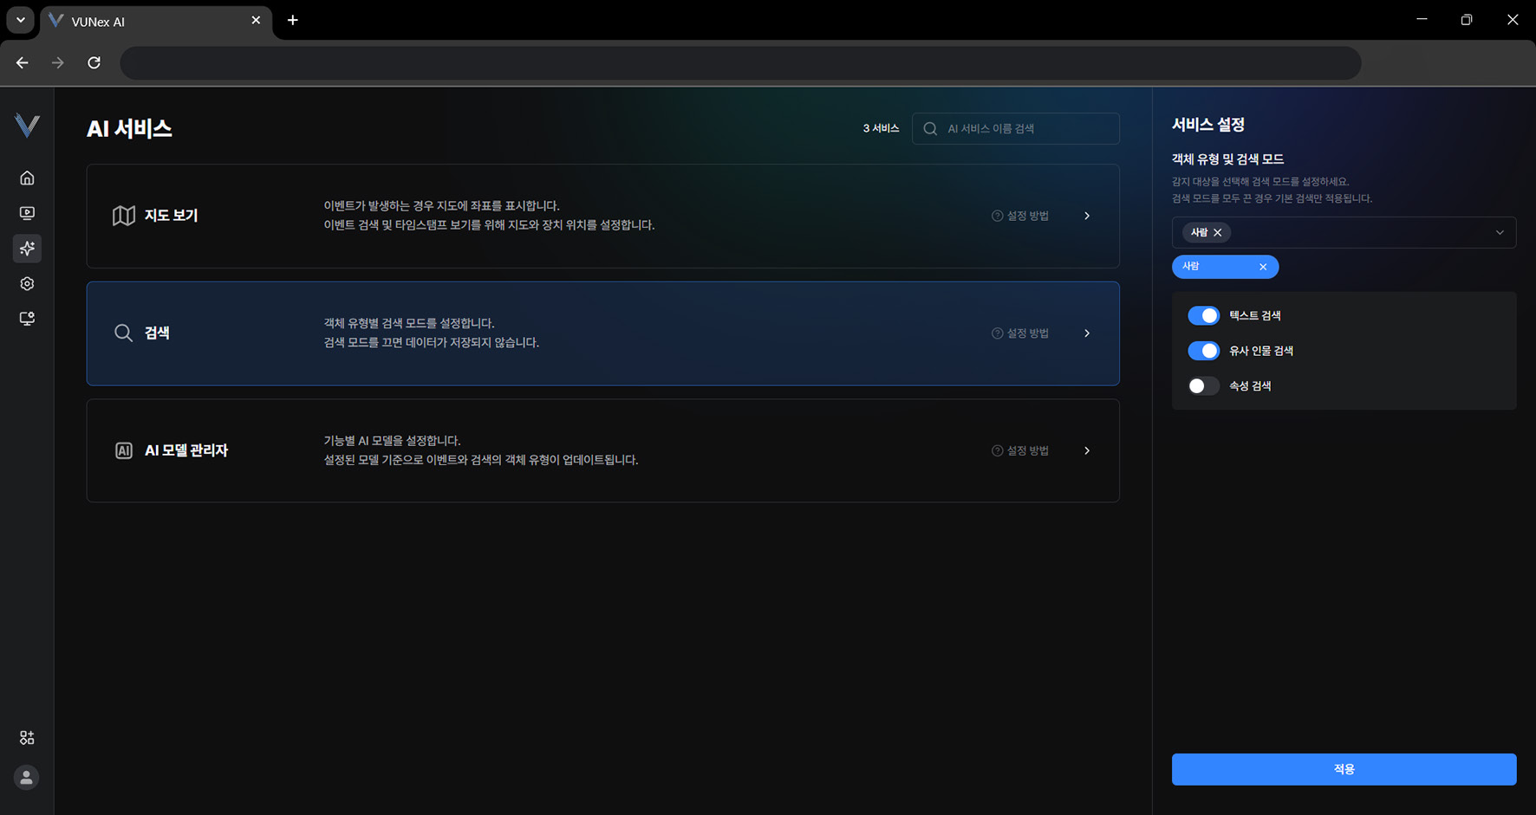Turn off the 유사 인물 검색 toggle
1536x815 pixels.
tap(1203, 351)
